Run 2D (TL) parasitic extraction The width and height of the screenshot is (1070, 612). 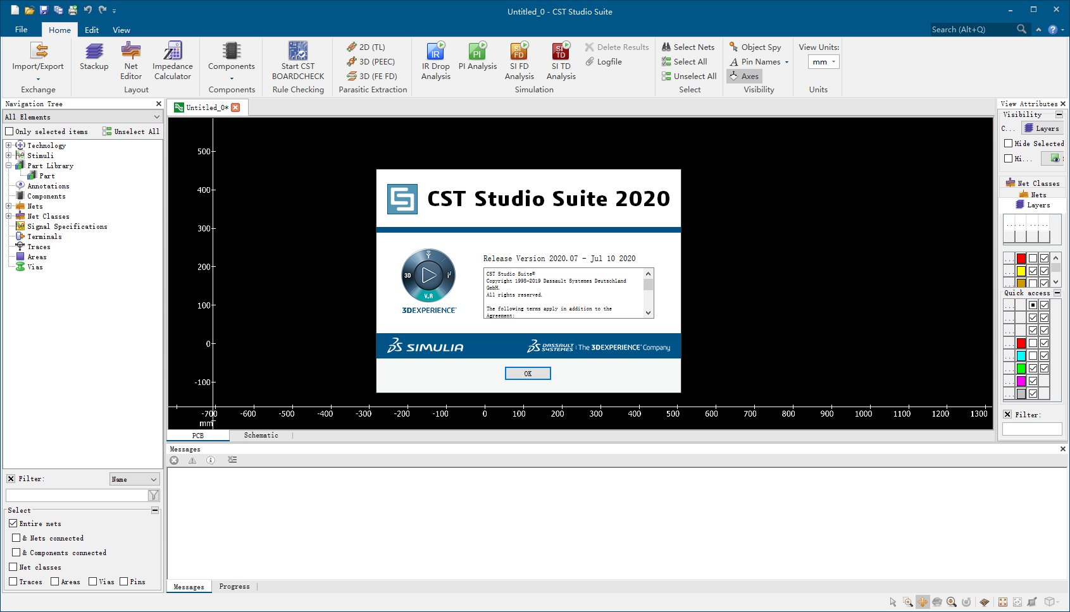(x=366, y=47)
